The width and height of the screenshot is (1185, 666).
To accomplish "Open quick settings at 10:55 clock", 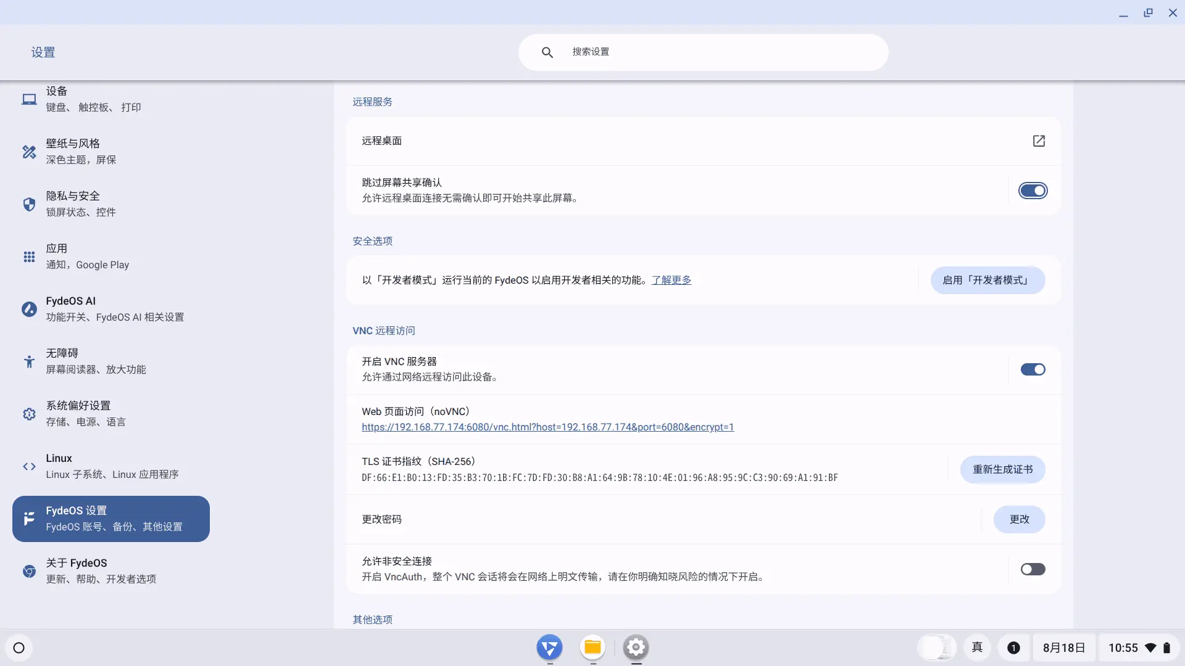I will [1139, 647].
